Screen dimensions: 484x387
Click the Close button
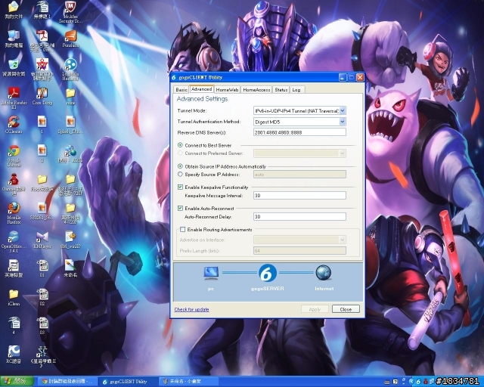[x=346, y=309]
